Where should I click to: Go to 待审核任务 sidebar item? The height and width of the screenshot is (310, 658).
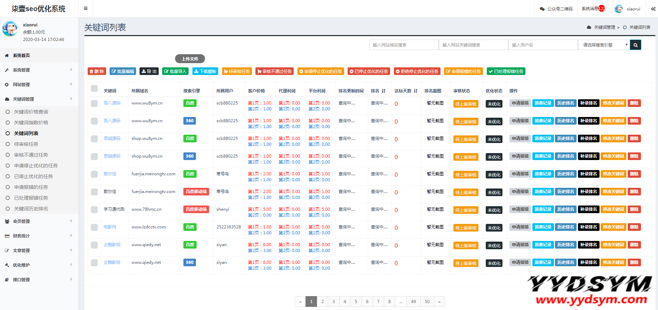[x=26, y=144]
